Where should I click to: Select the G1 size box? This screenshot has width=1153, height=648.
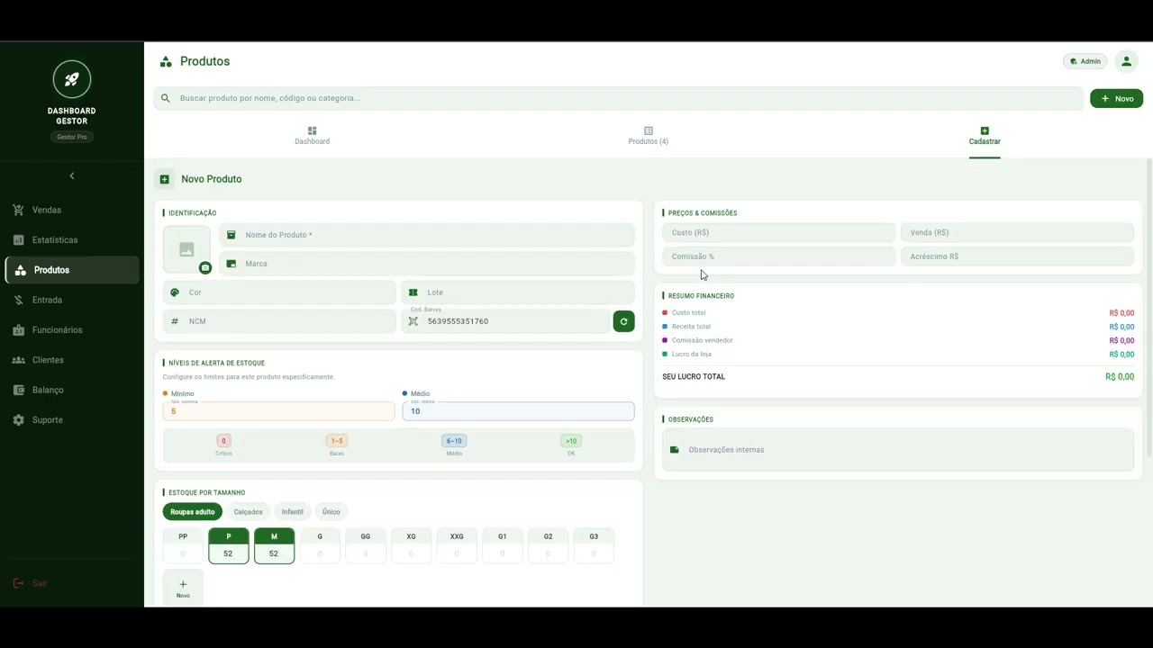[502, 545]
